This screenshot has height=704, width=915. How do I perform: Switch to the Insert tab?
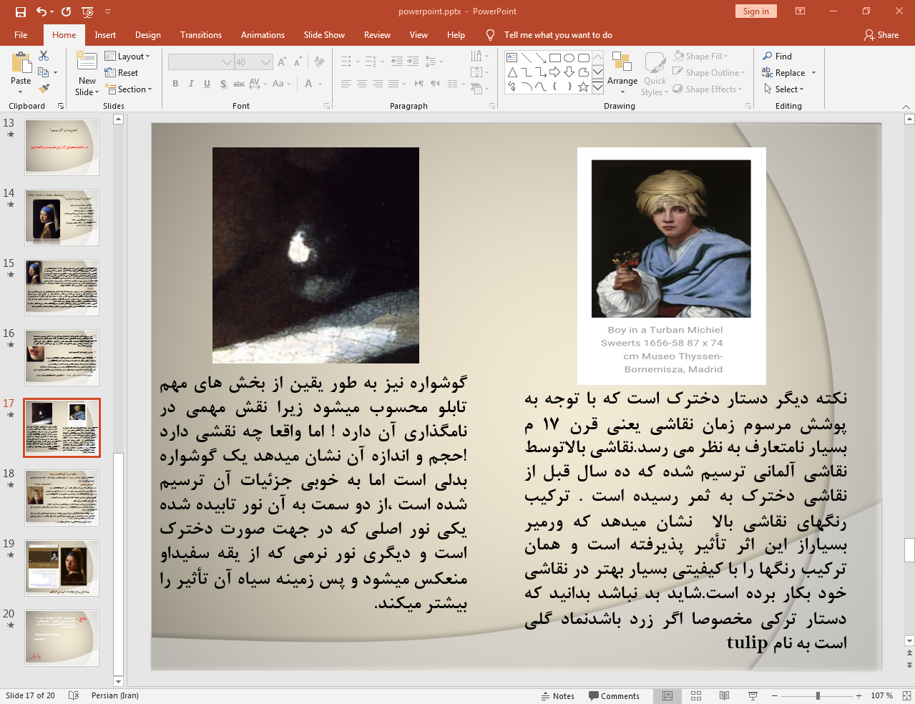(105, 35)
